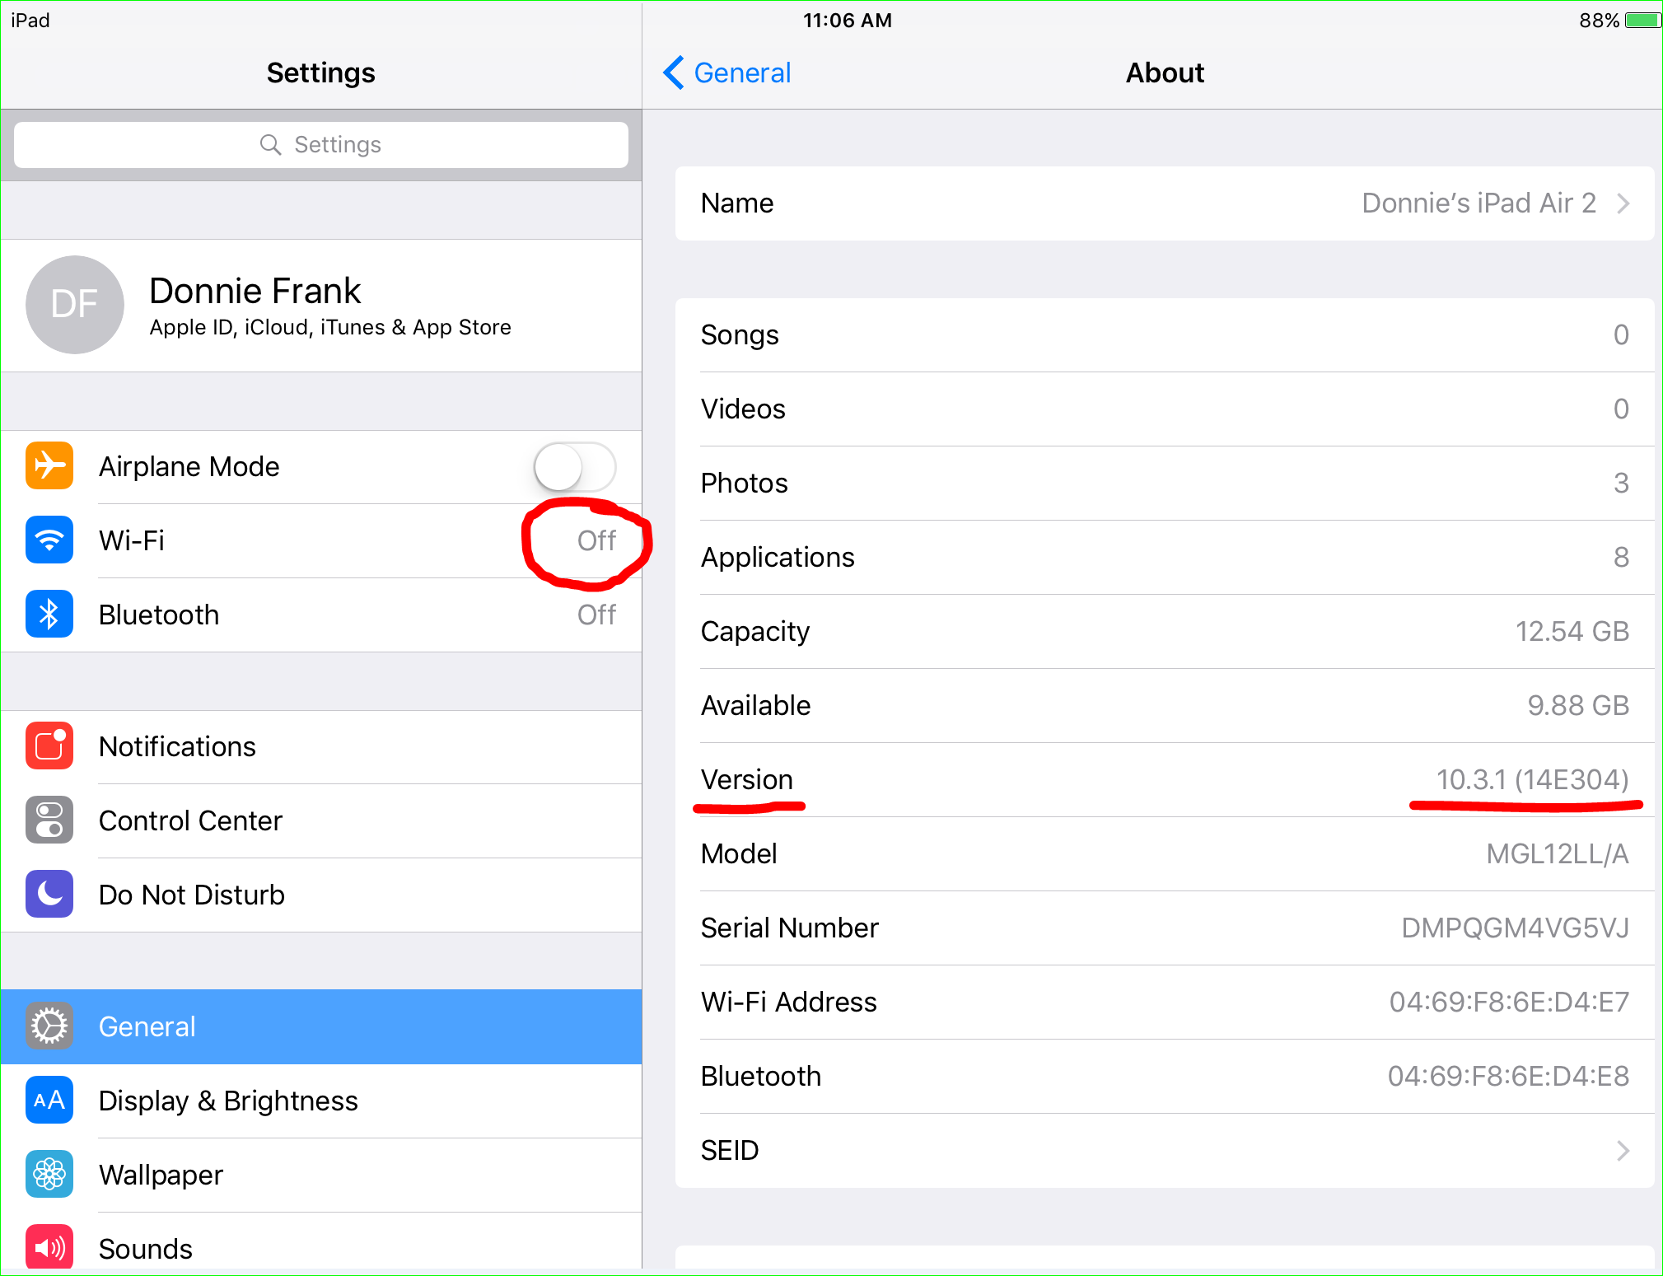1663x1276 pixels.
Task: Tap the Capacity value 12.54 GB
Action: point(1572,631)
